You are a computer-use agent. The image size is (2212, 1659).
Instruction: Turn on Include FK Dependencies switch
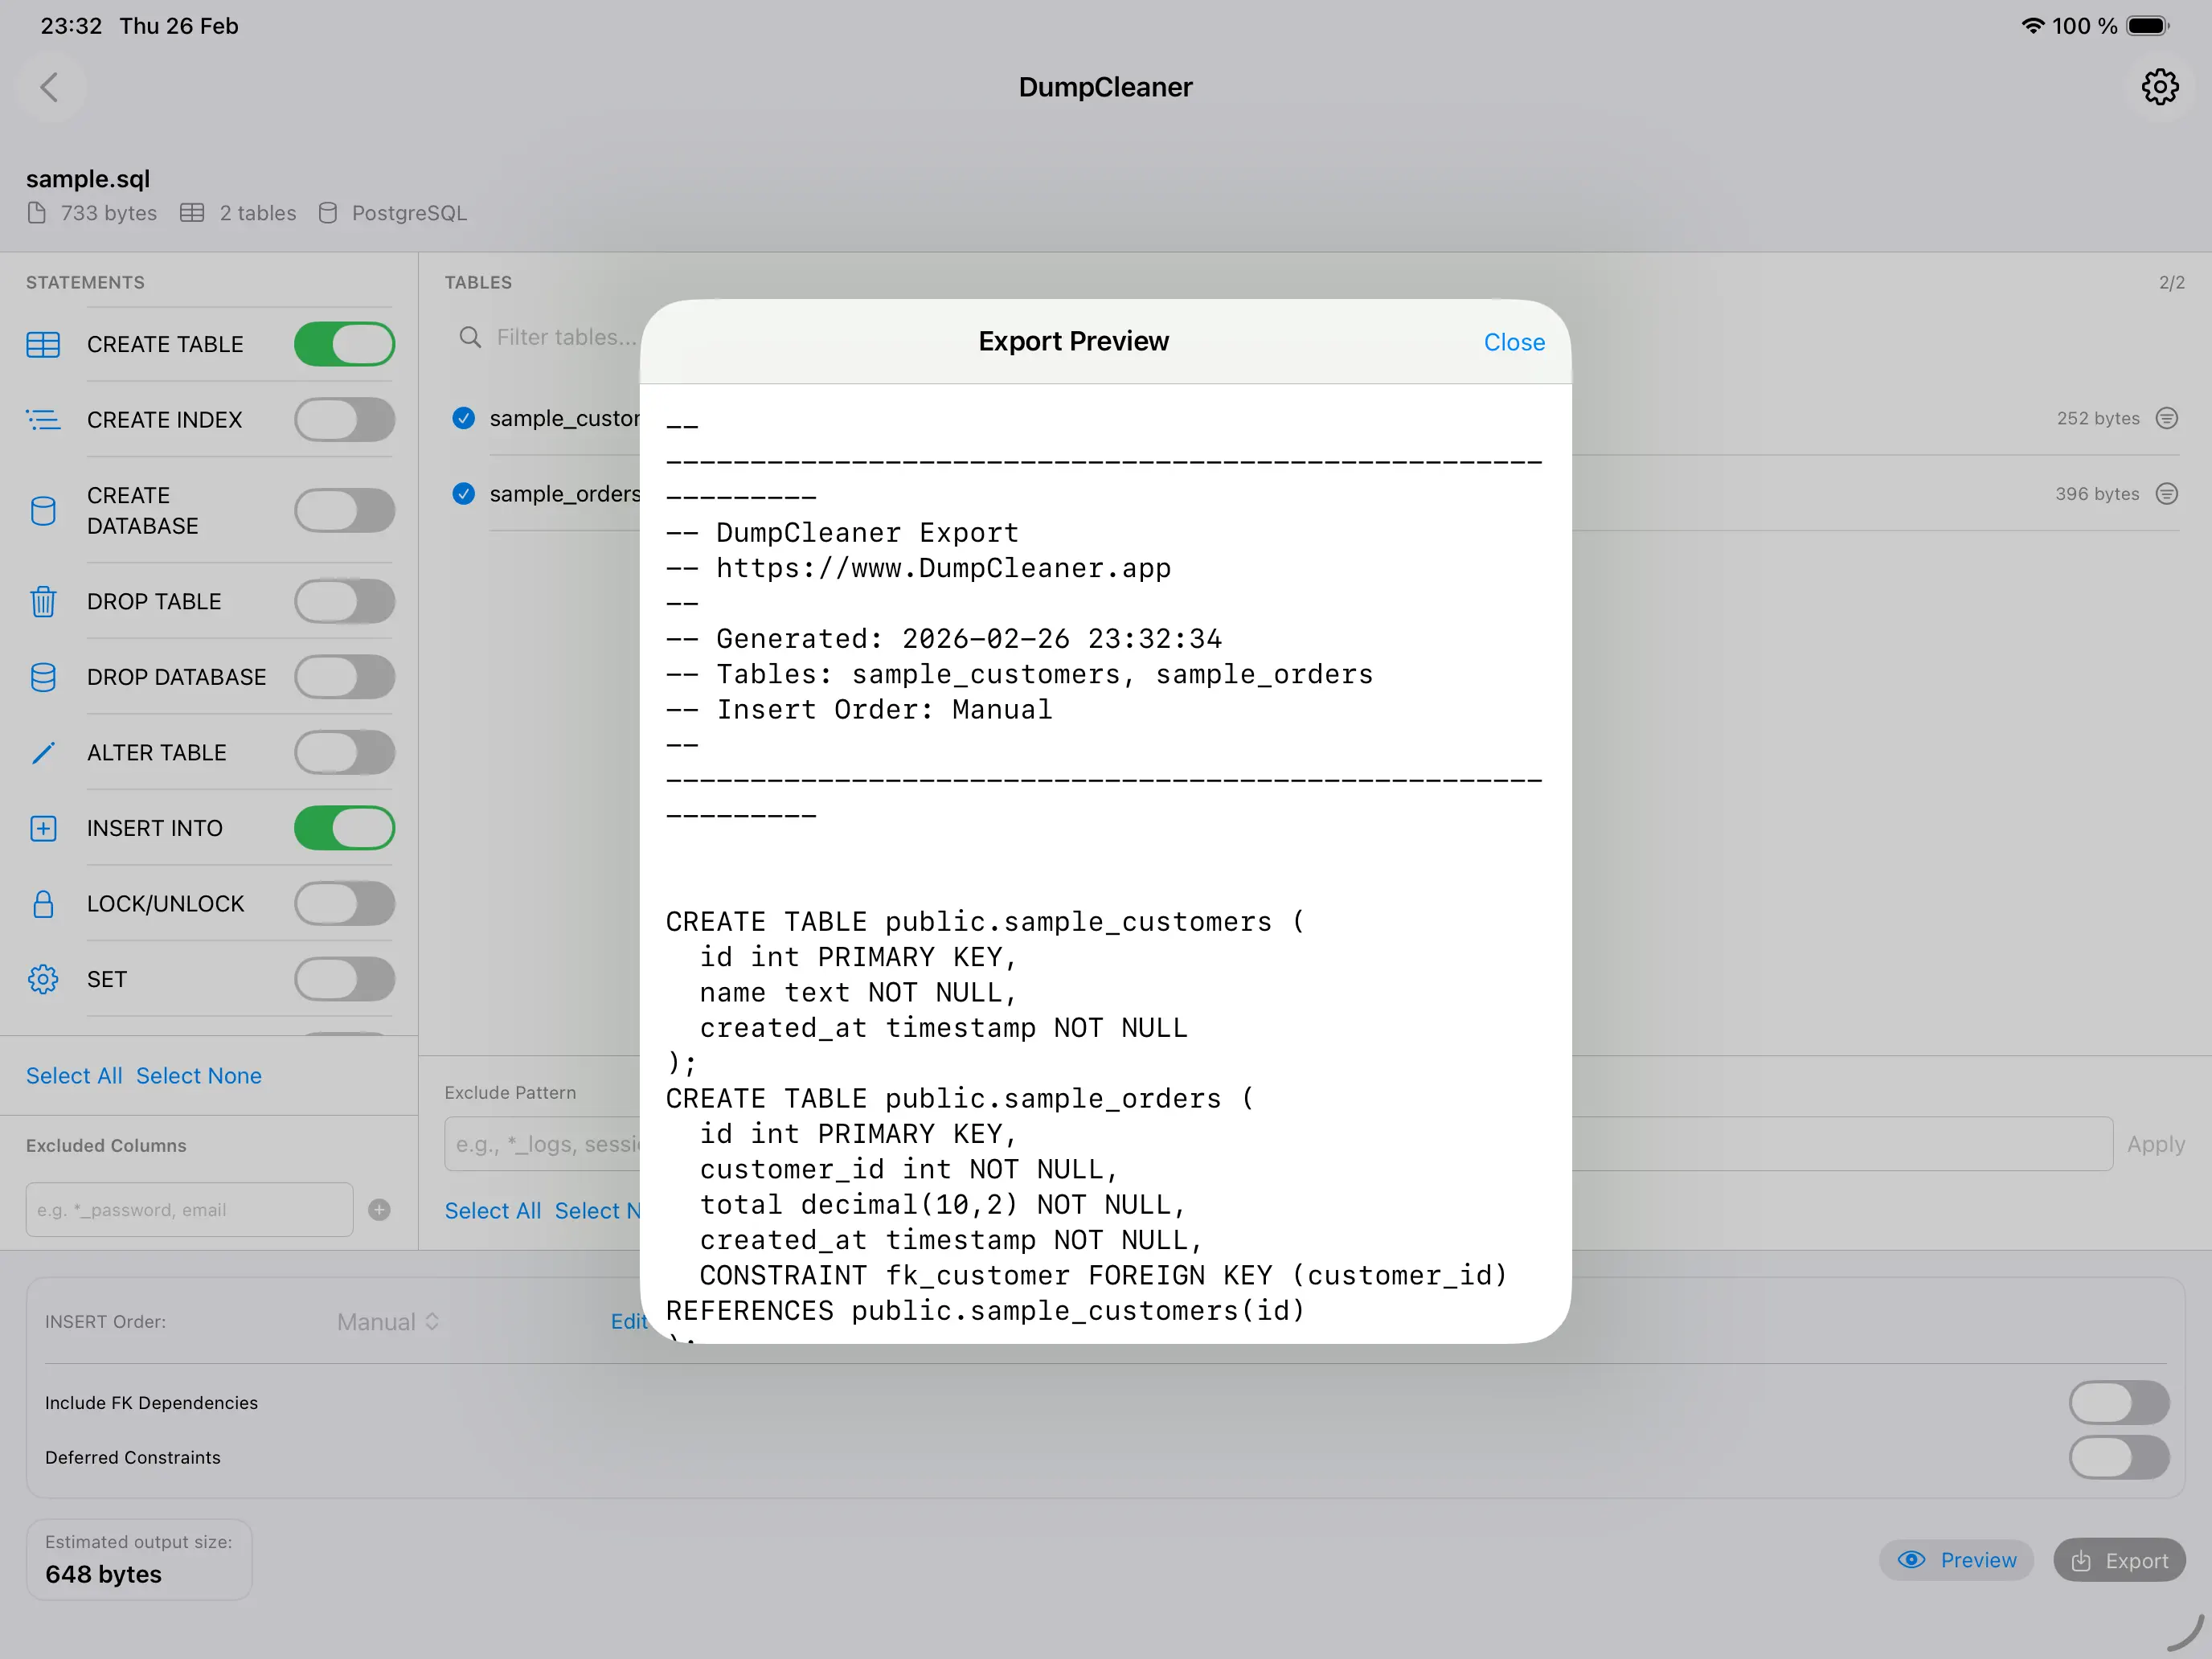coord(2118,1402)
